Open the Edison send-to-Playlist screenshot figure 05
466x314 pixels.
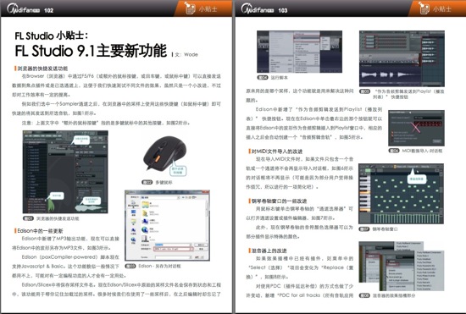coord(402,58)
